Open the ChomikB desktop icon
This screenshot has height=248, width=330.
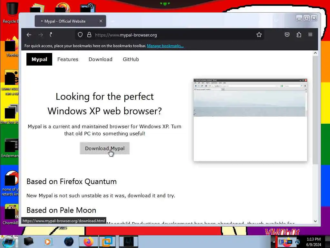tap(11, 214)
